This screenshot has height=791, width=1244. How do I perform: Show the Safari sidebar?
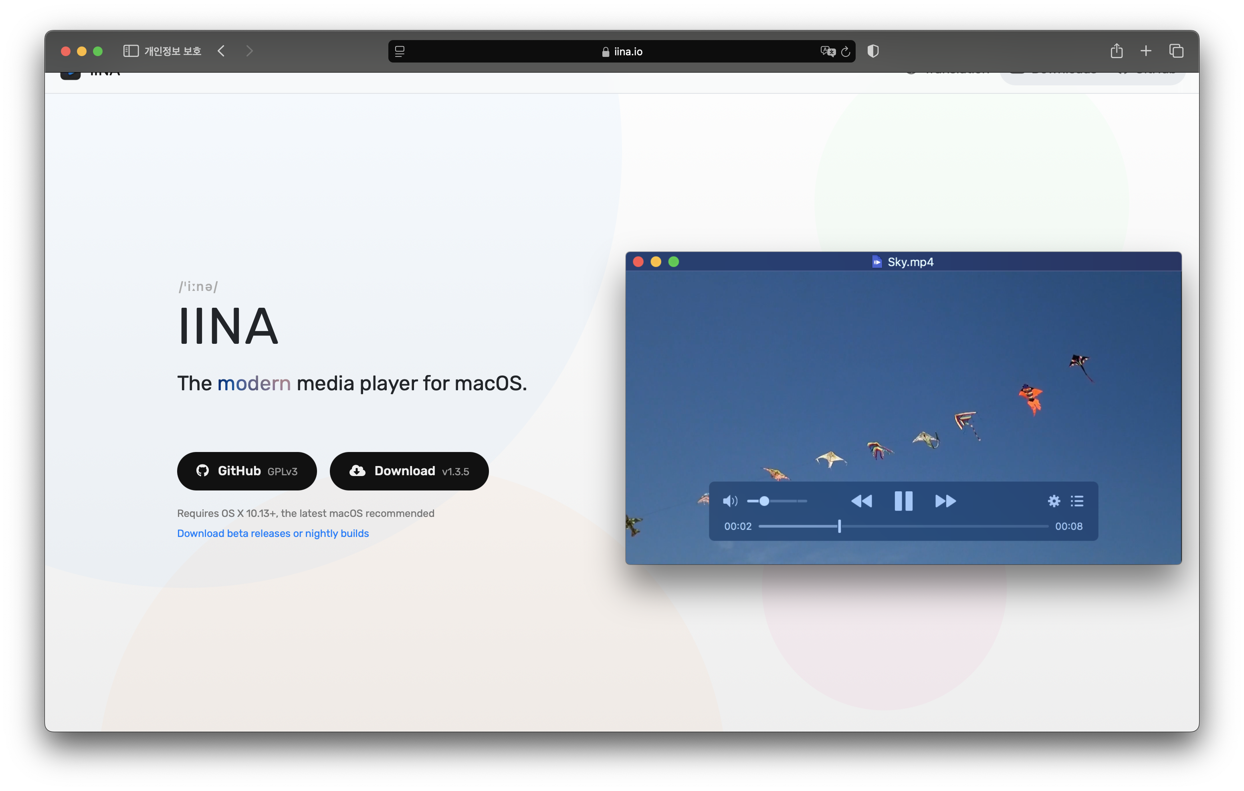[x=131, y=50]
